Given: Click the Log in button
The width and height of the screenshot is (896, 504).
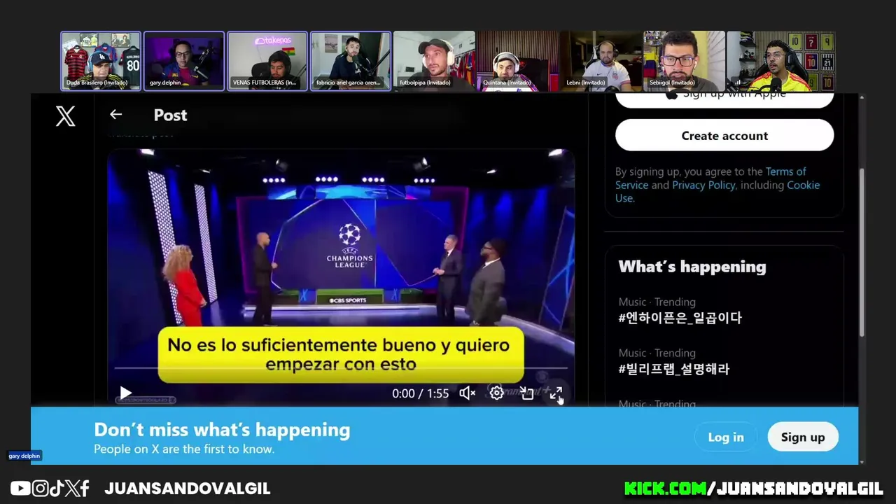Looking at the screenshot, I should tap(726, 437).
